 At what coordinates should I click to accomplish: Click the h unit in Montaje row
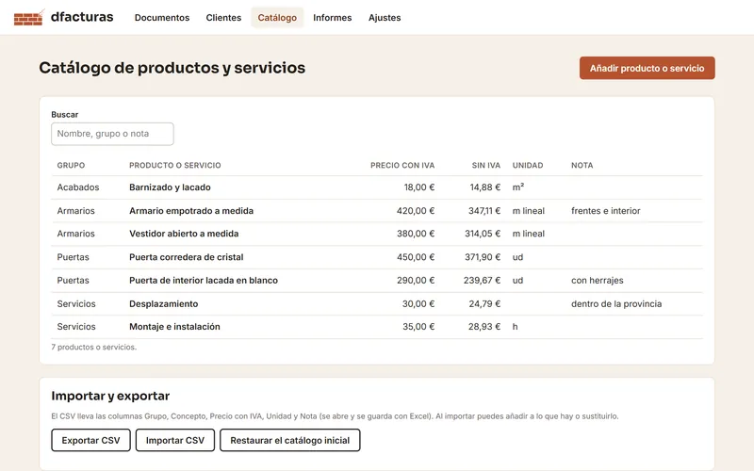pyautogui.click(x=515, y=327)
